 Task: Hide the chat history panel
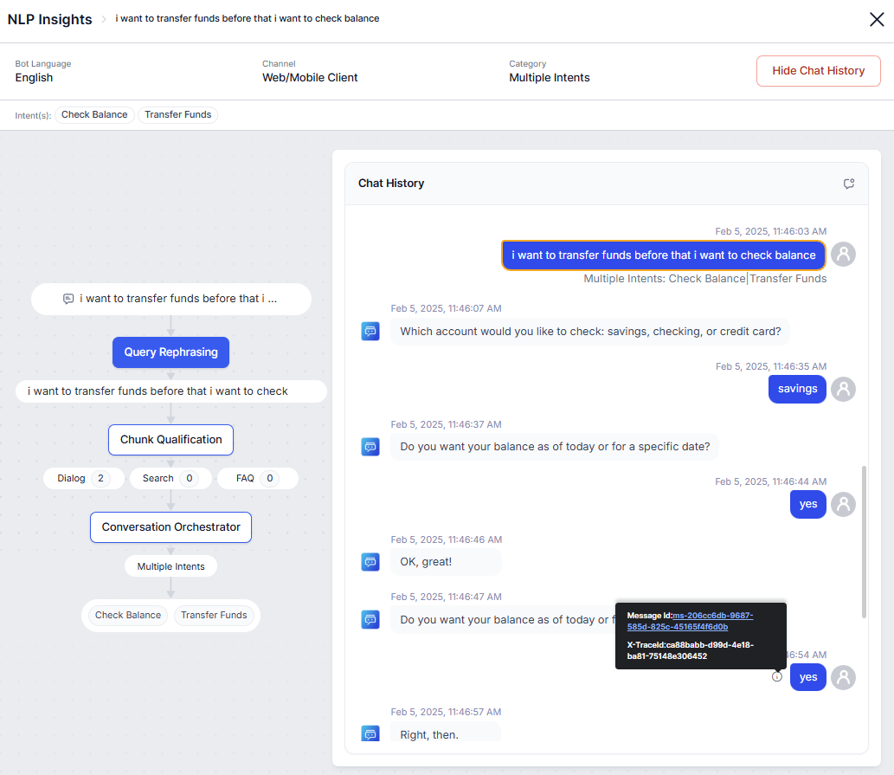(818, 71)
